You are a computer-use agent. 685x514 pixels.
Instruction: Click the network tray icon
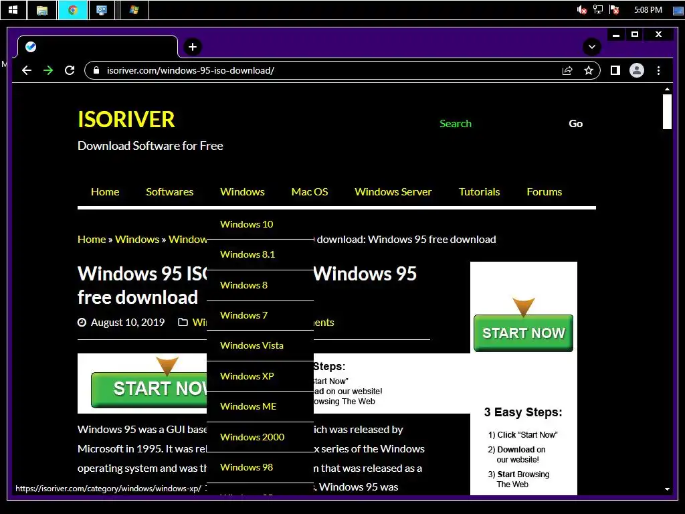597,9
